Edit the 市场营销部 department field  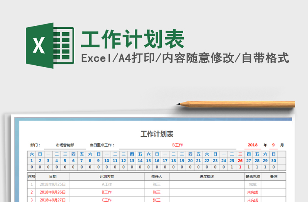pos(65,145)
